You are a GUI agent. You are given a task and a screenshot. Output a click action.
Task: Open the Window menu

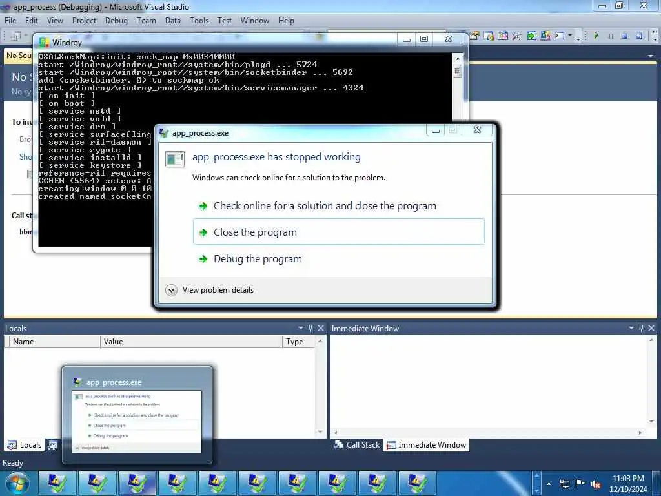tap(254, 21)
